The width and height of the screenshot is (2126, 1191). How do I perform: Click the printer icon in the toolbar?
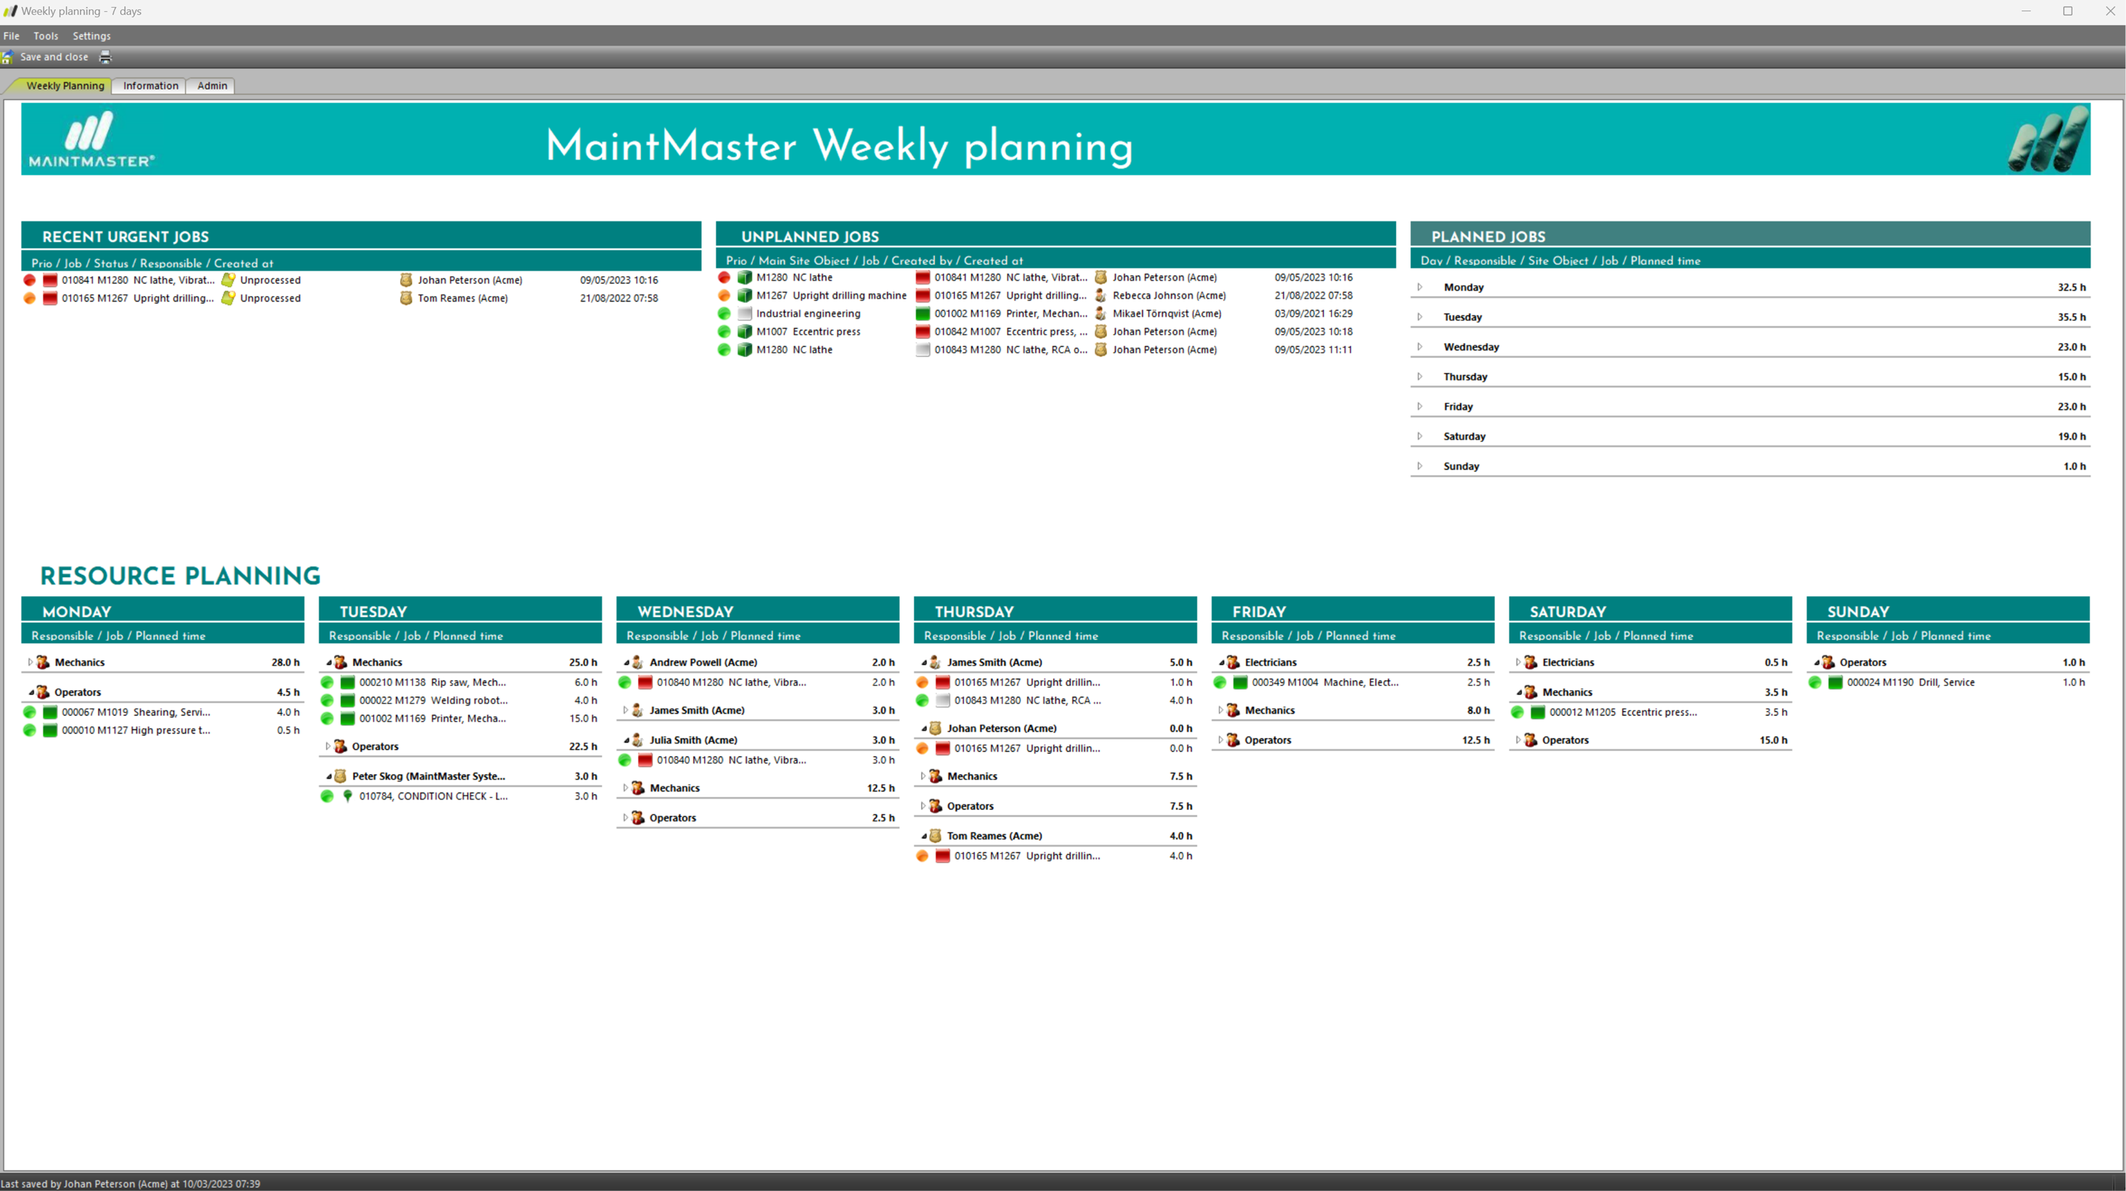click(x=105, y=57)
